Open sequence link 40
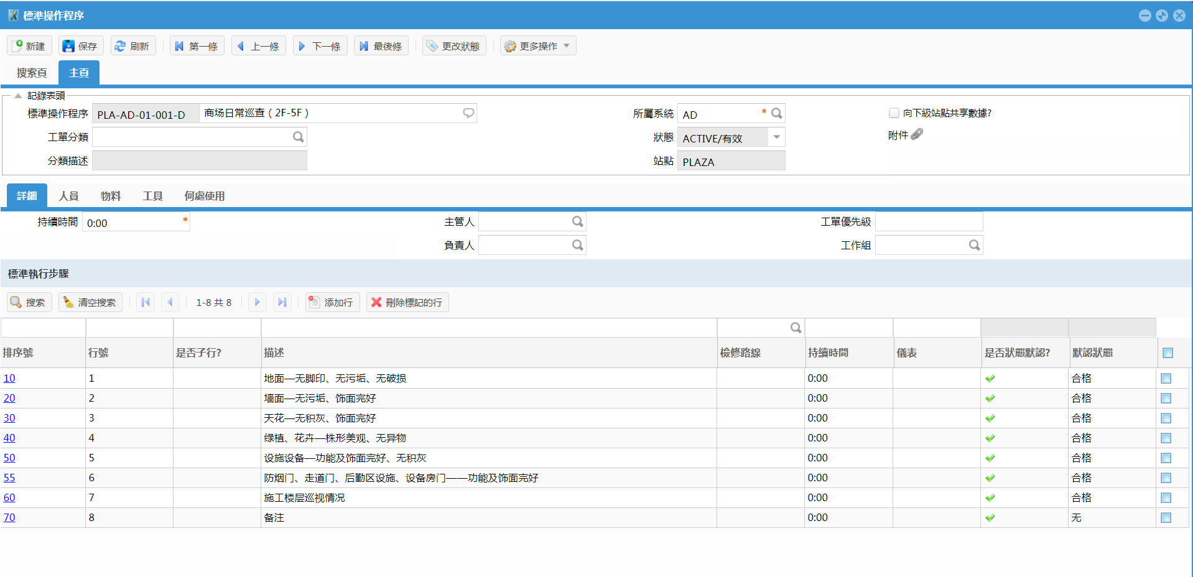 [9, 438]
